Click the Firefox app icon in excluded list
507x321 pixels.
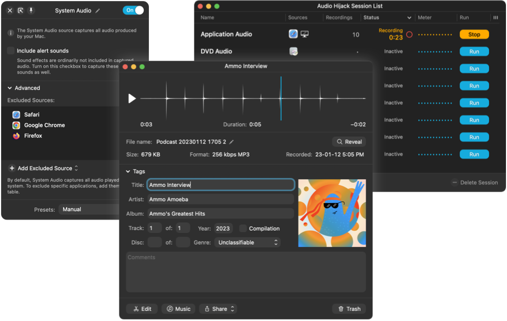[16, 136]
